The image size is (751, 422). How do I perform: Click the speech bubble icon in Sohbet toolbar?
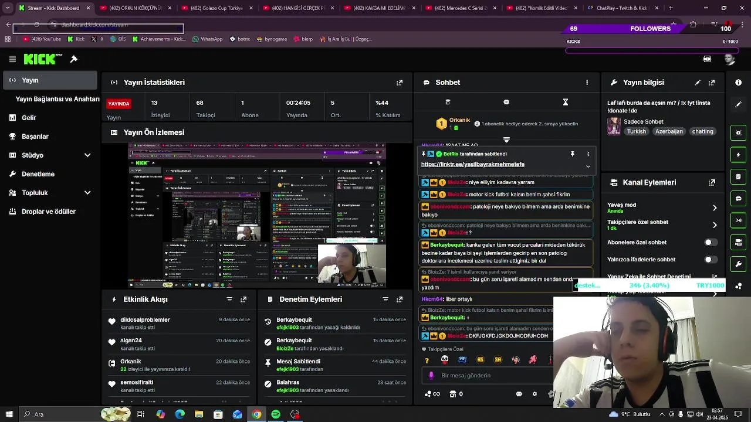506,102
